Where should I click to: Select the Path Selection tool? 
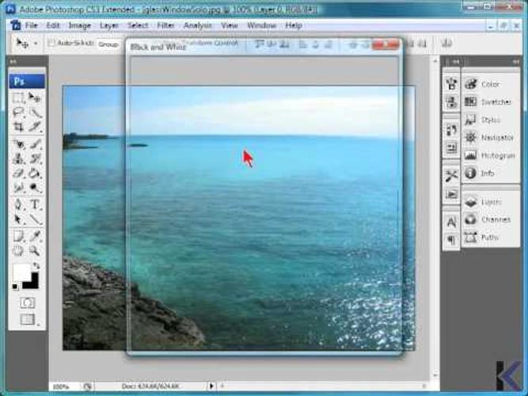[x=18, y=219]
